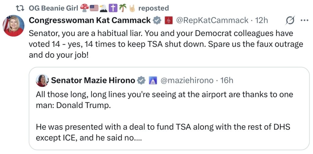Click the Congresswoman Kat Cammack display name
313x154 pixels.
pos(90,20)
